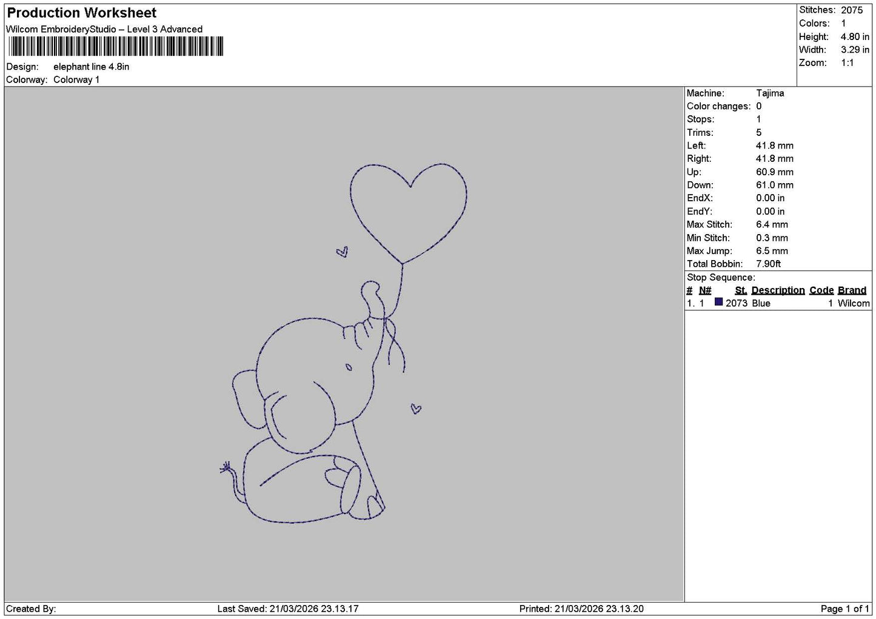The image size is (876, 619).
Task: Click the N# column header
Action: coord(705,290)
